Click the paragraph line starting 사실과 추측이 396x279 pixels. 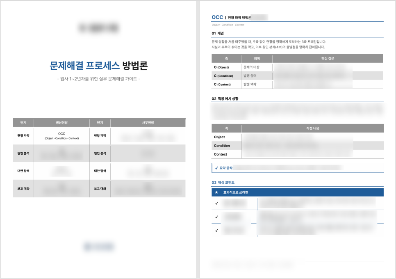click(x=268, y=47)
